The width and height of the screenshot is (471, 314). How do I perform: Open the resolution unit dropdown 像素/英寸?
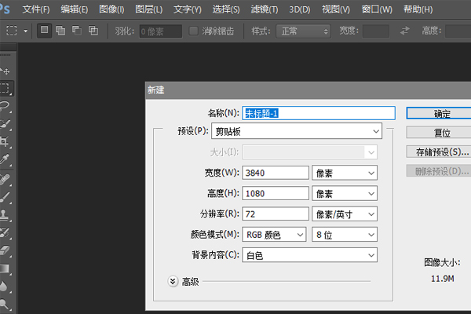click(345, 214)
